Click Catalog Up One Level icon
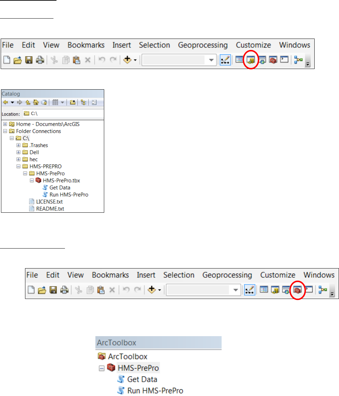339x396 pixels. pyautogui.click(x=28, y=102)
